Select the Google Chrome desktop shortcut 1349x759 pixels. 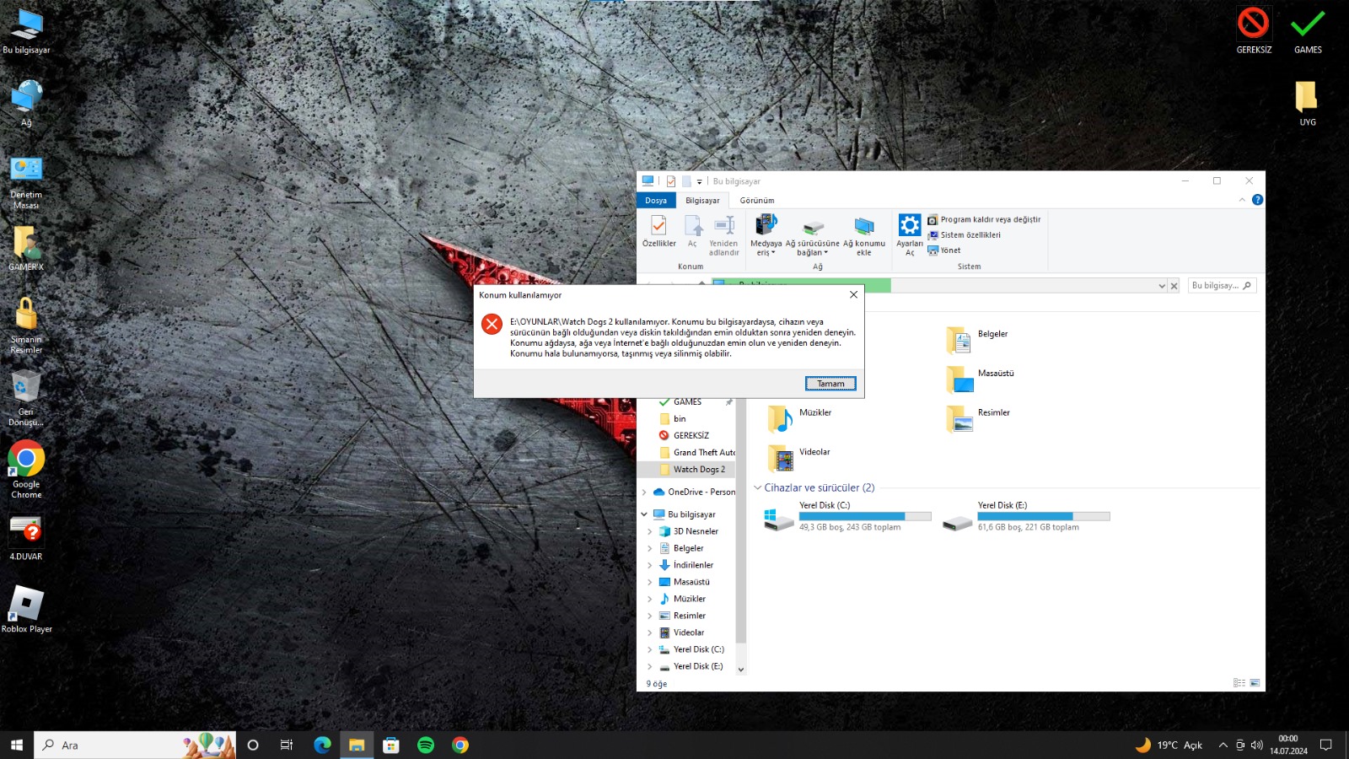point(26,470)
